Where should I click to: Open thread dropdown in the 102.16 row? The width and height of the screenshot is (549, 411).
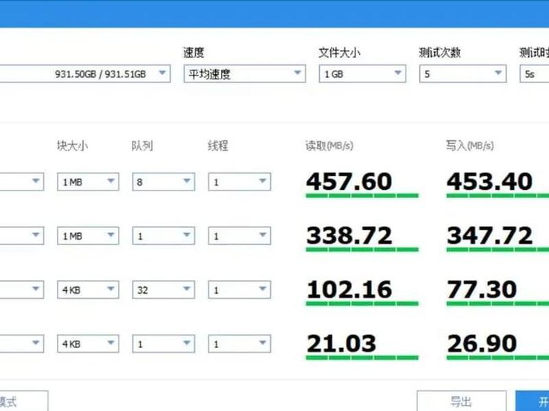coord(239,290)
